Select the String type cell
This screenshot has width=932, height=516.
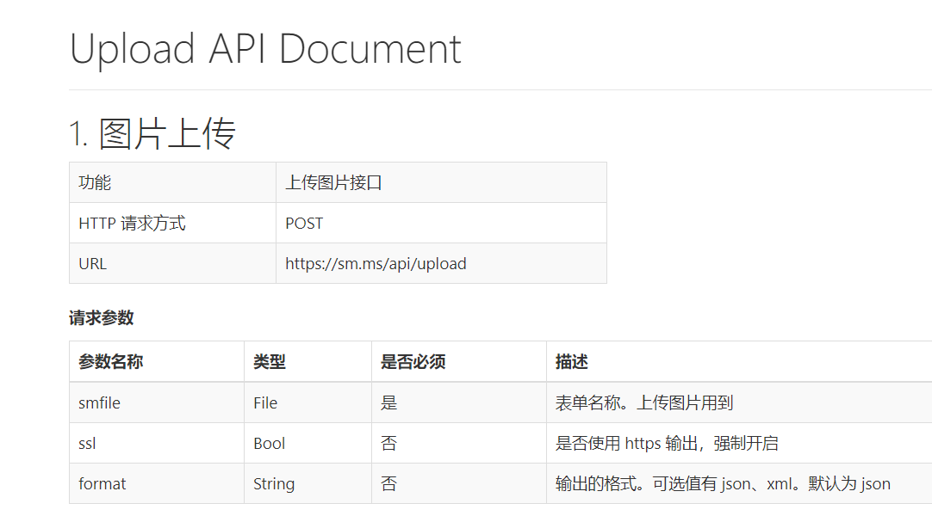pos(274,483)
